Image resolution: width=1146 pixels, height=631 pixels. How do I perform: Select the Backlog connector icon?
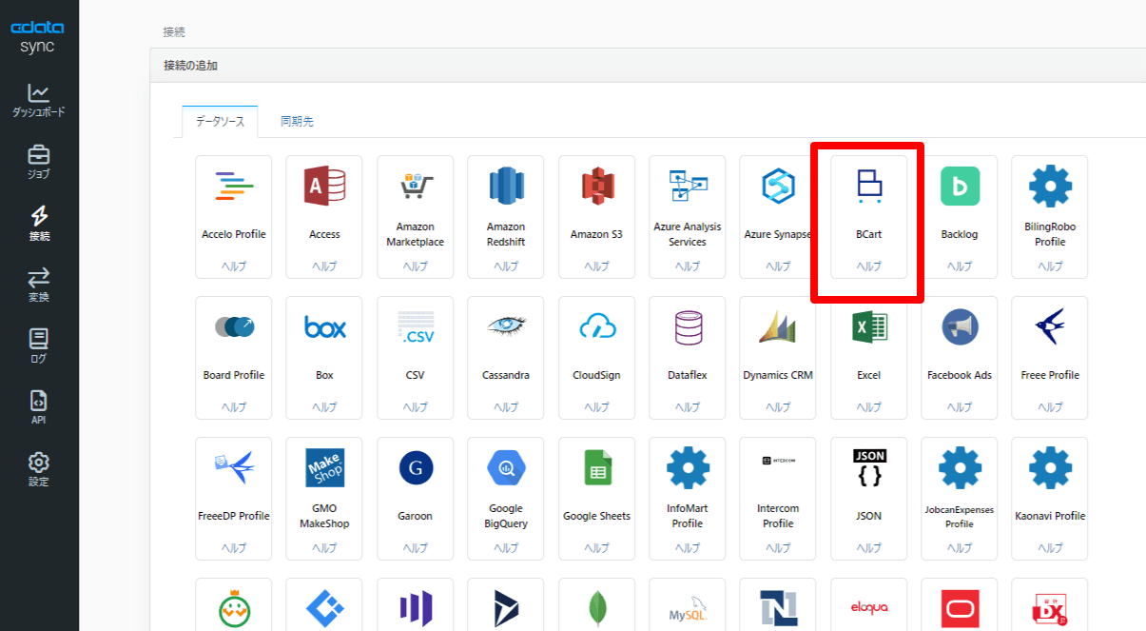coord(960,186)
